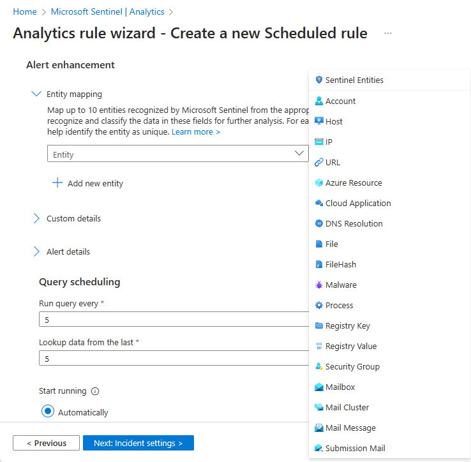Screen dimensions: 471x462
Task: Select the Cloud Application icon
Action: click(x=319, y=203)
